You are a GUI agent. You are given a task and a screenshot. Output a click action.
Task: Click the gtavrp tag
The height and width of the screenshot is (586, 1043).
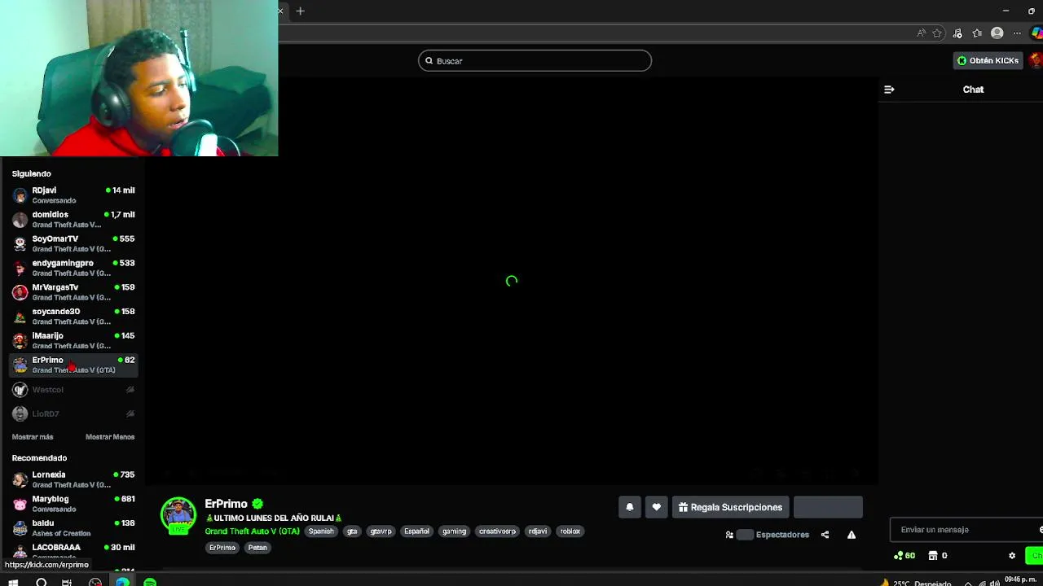(381, 531)
